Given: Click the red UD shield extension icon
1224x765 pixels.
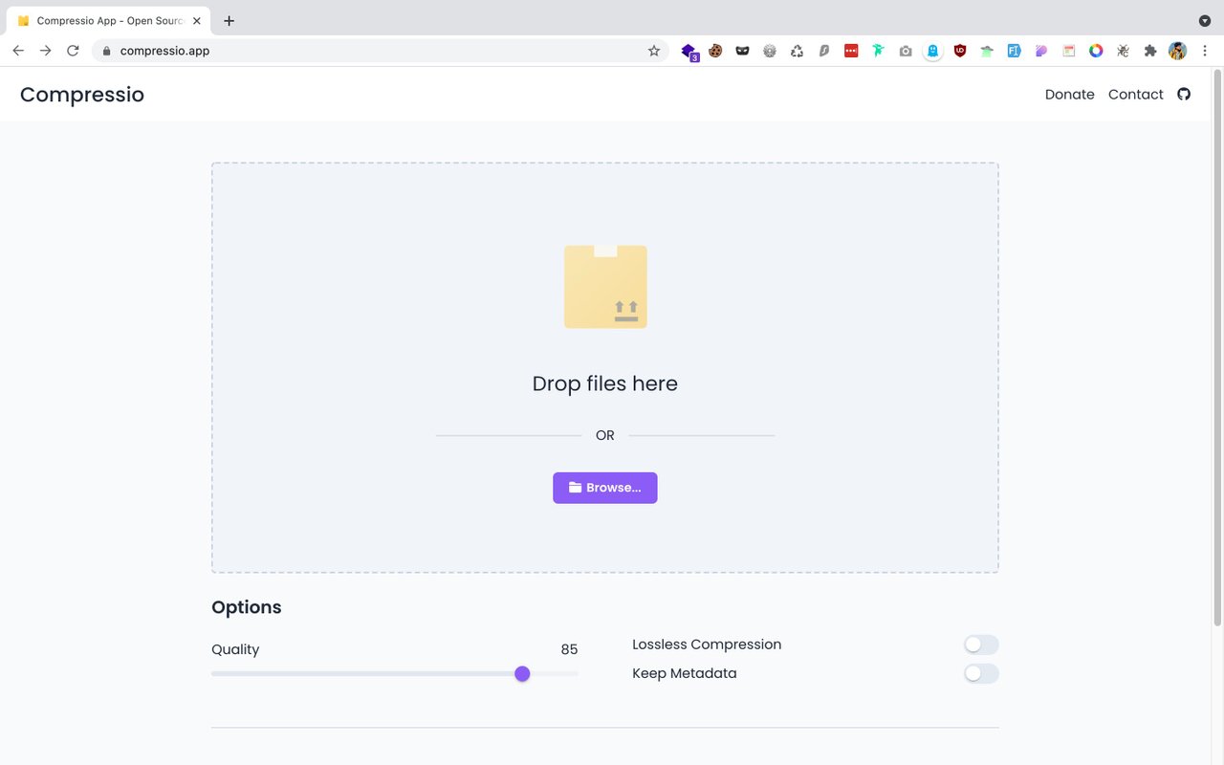Looking at the screenshot, I should [960, 51].
